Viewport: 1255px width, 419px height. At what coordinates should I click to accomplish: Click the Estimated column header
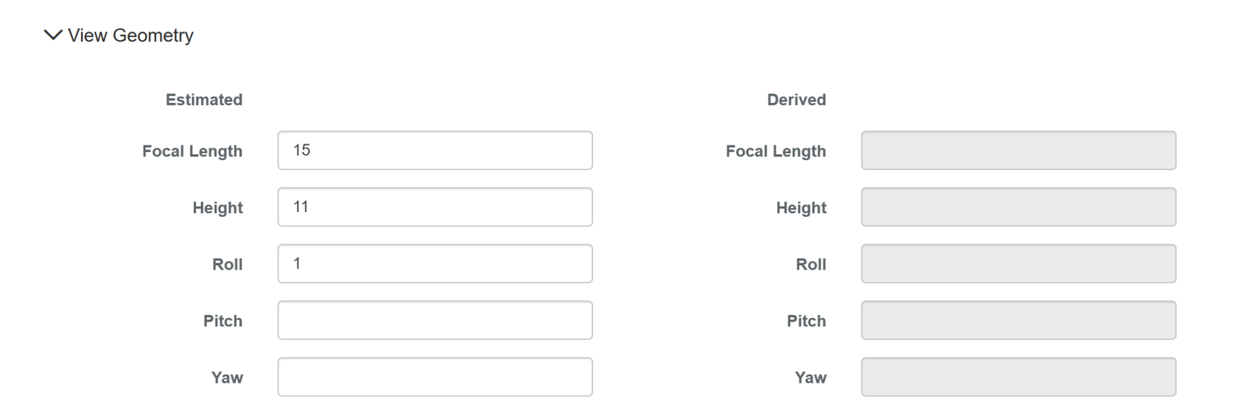coord(203,99)
